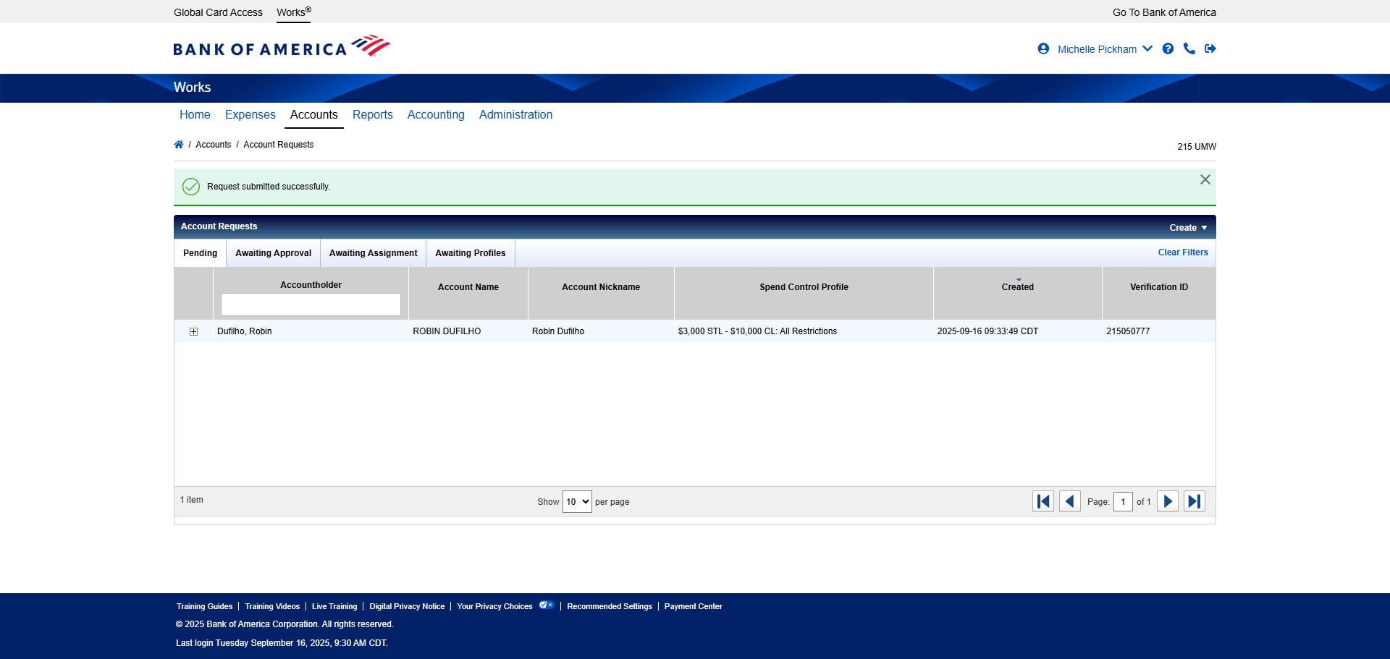Open the items per page dropdown

[577, 501]
